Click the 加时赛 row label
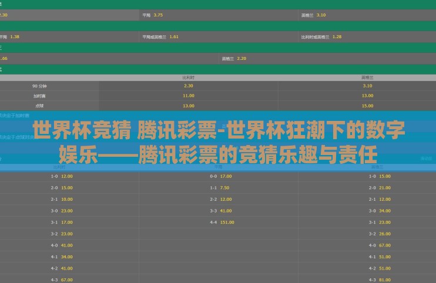This screenshot has width=436, height=283. point(39,96)
